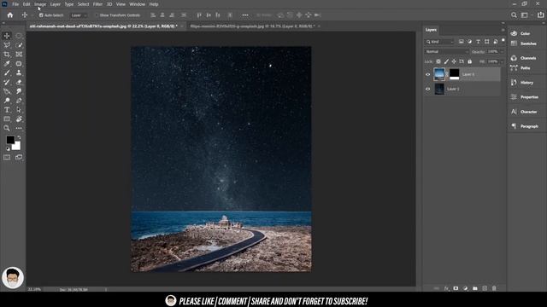547x307 pixels.
Task: Expand the status bar document info arrow
Action: (x=106, y=289)
